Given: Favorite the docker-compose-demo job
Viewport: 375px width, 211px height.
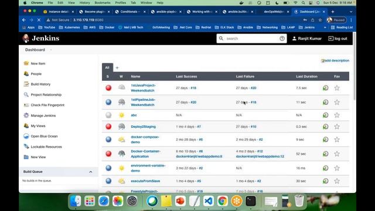Looking at the screenshot, I should point(337,139).
